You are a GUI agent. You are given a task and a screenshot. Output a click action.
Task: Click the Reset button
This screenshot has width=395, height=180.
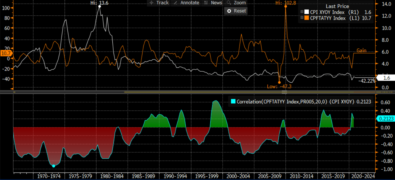pyautogui.click(x=236, y=11)
